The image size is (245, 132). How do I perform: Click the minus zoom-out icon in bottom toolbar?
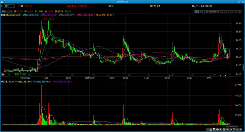pos(237,129)
